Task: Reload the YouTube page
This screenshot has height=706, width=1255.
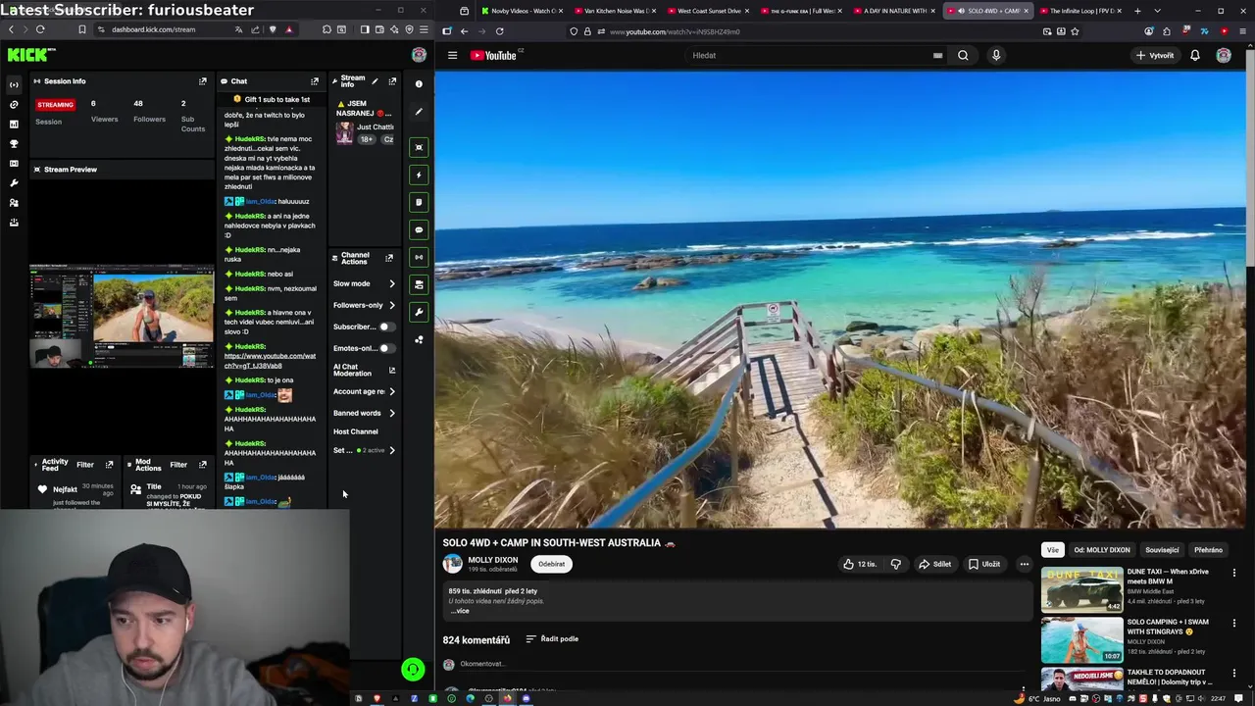Action: (x=499, y=31)
